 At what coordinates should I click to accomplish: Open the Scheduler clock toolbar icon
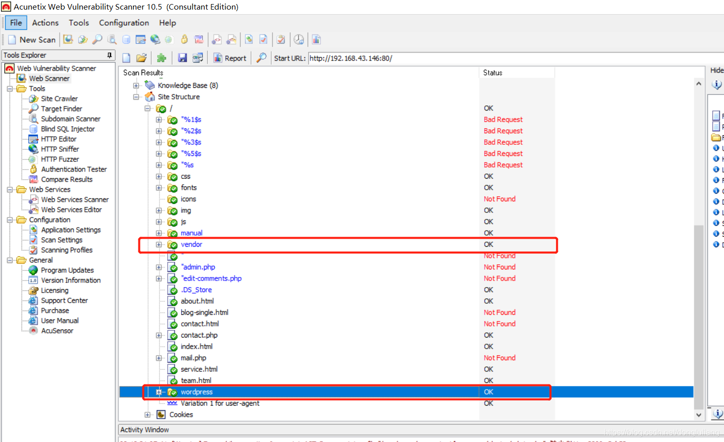point(299,39)
